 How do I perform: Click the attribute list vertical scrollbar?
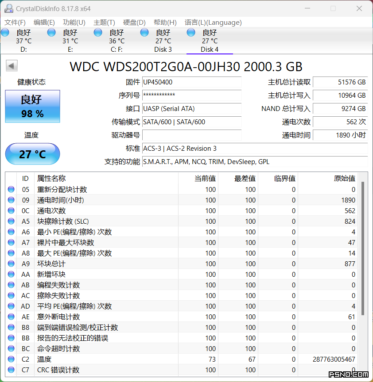363,248
